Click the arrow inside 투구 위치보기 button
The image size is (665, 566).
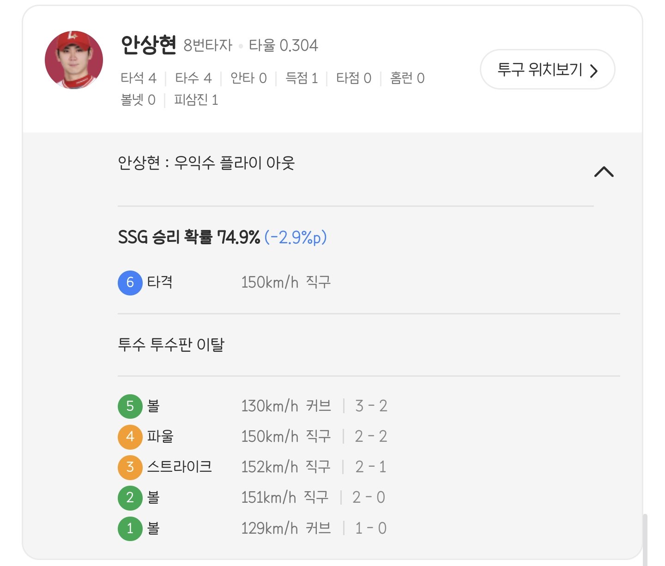(x=594, y=71)
